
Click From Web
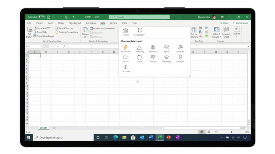[40, 32]
